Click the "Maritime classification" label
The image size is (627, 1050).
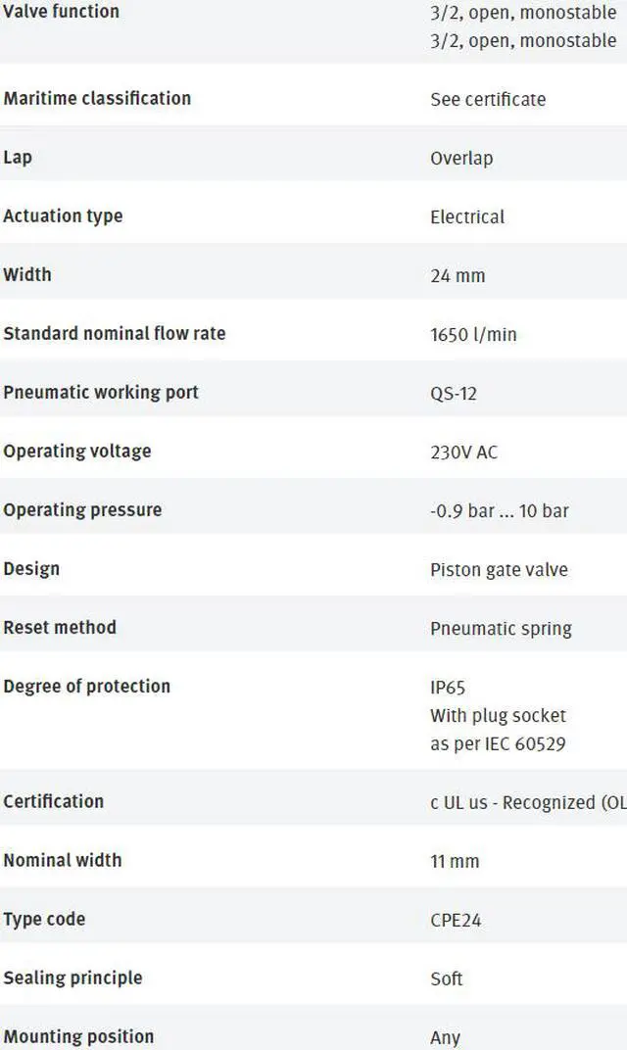[x=97, y=98]
